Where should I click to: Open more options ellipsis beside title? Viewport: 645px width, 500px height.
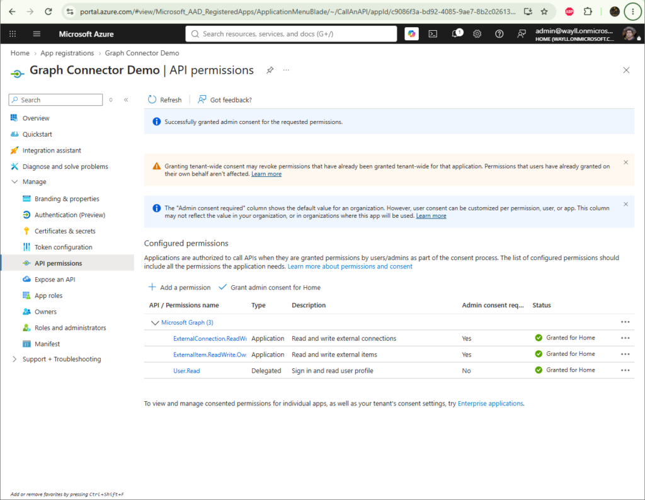pos(287,70)
